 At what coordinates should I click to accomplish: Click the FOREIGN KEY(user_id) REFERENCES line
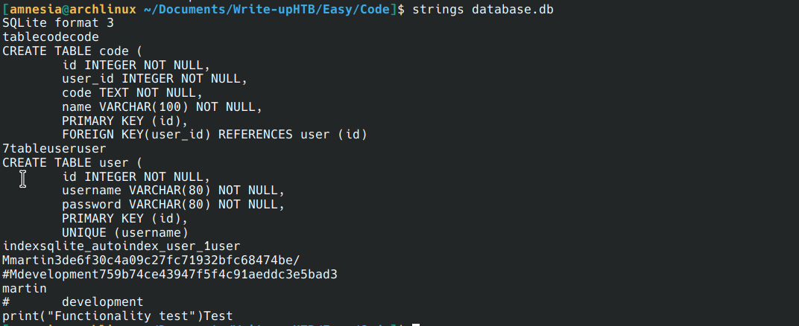pos(215,134)
